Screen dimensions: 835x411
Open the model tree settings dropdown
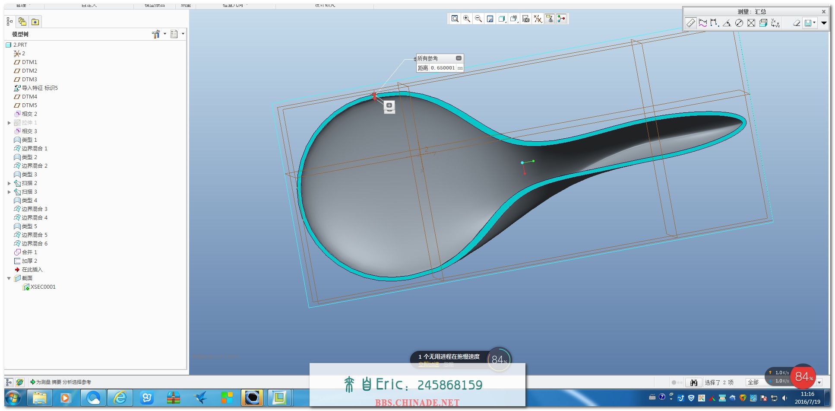pos(158,34)
